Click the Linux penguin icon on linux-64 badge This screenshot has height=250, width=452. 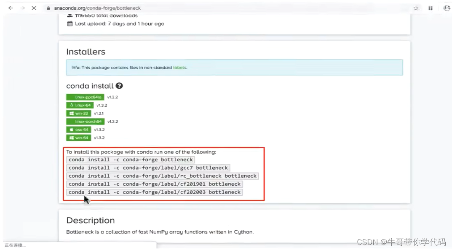click(72, 105)
